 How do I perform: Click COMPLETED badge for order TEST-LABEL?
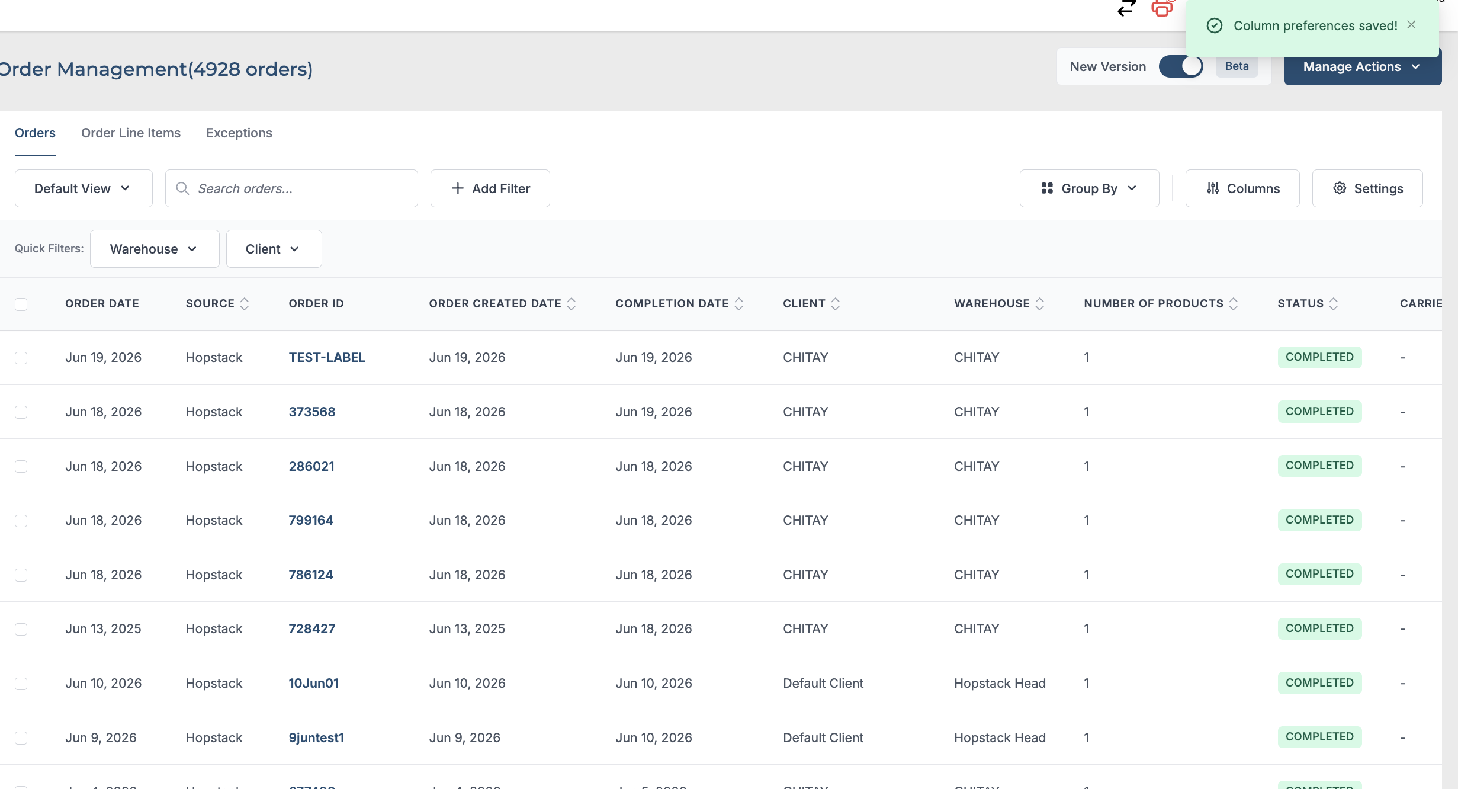[1319, 357]
